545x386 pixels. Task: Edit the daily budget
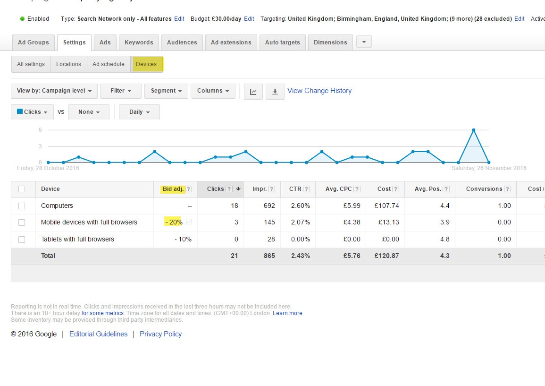tap(249, 19)
